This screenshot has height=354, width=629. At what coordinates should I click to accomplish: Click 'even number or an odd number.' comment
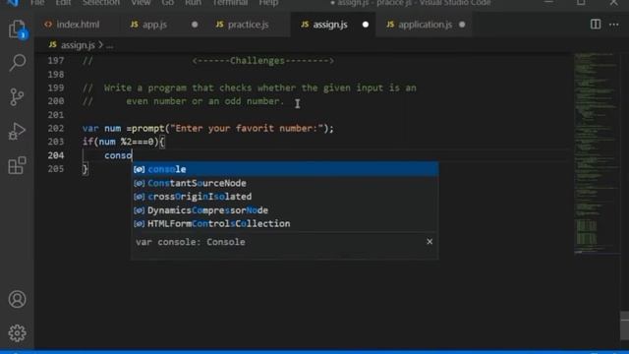pyautogui.click(x=205, y=101)
